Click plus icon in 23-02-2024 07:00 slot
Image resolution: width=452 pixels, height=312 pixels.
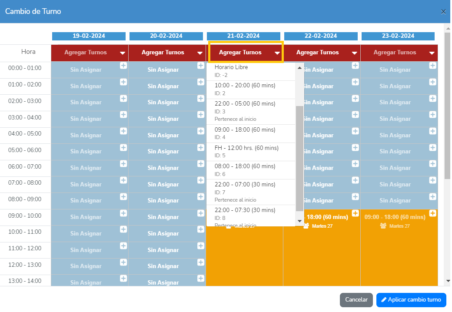433,180
